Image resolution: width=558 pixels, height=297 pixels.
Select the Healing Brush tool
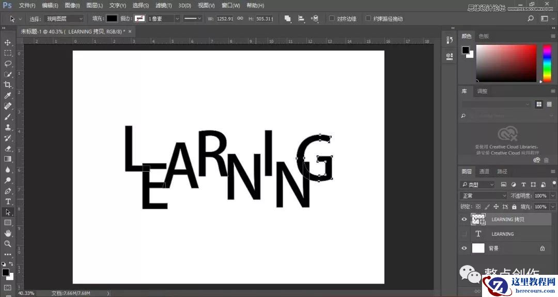[7, 106]
